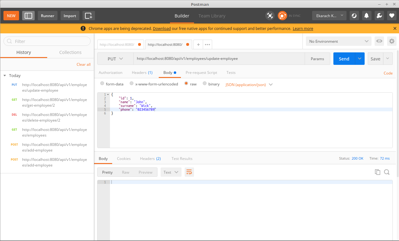Click the interceptor satellite icon
The width and height of the screenshot is (399, 241).
[270, 16]
